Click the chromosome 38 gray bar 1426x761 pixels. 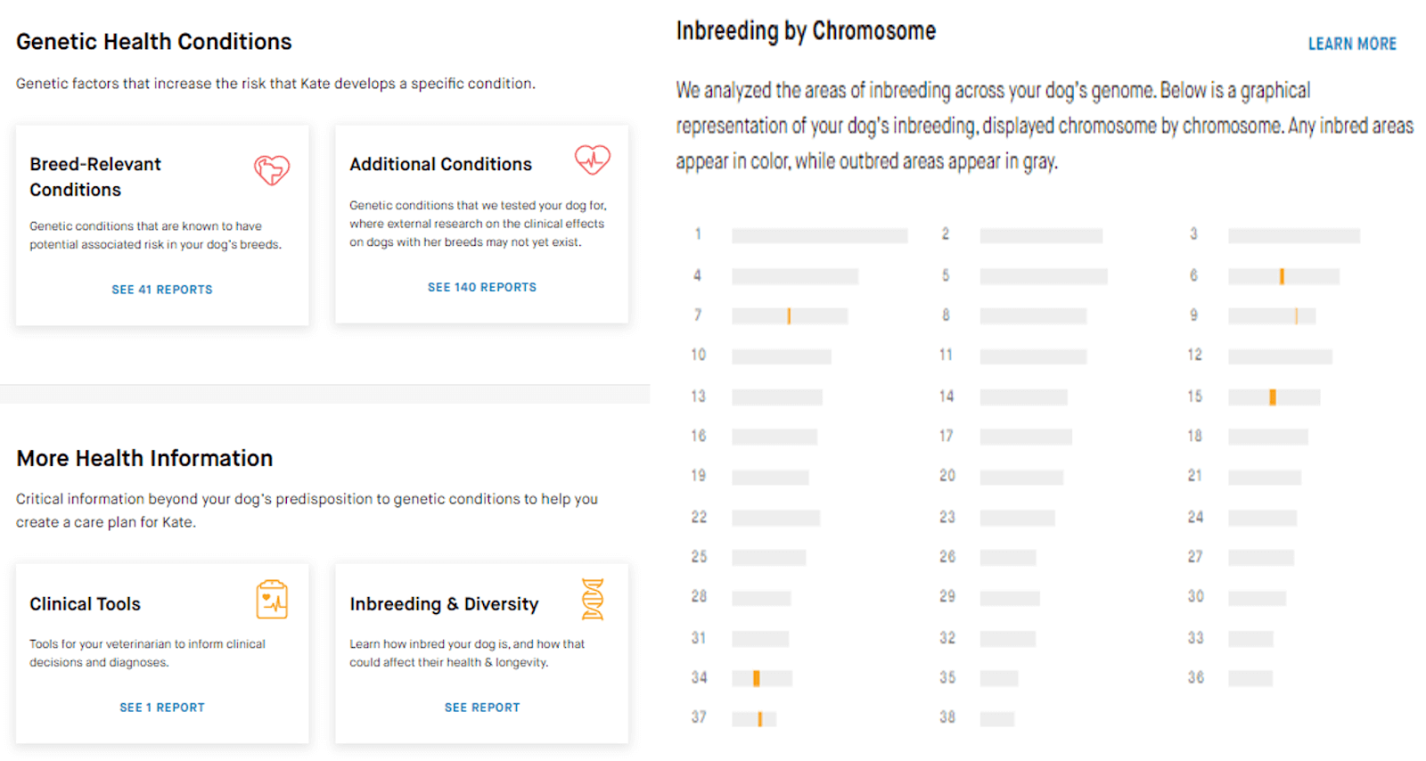pos(997,718)
